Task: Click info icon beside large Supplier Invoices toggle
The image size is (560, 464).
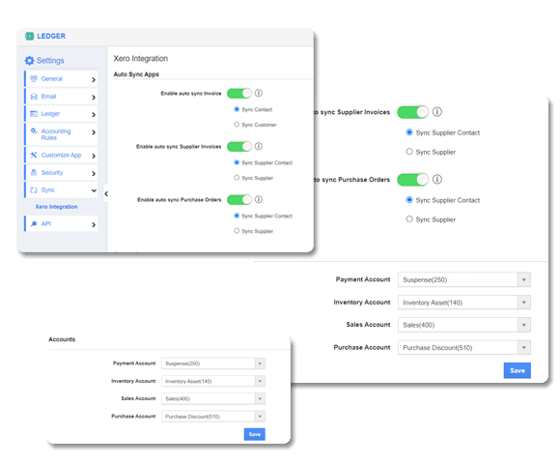Action: 437,112
